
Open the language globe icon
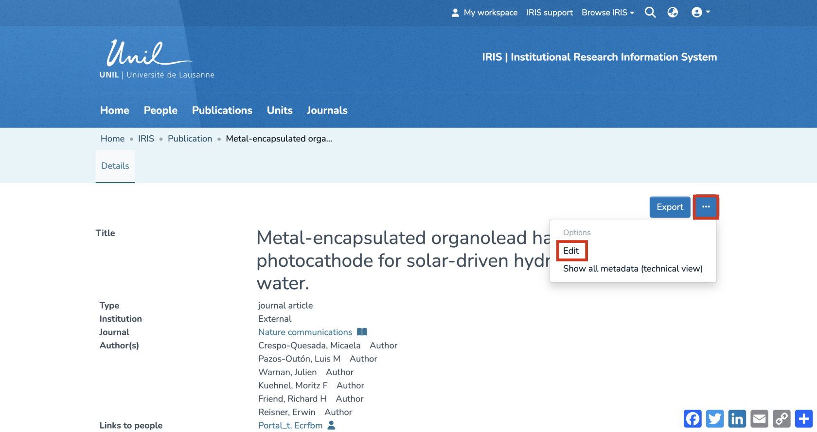point(673,13)
